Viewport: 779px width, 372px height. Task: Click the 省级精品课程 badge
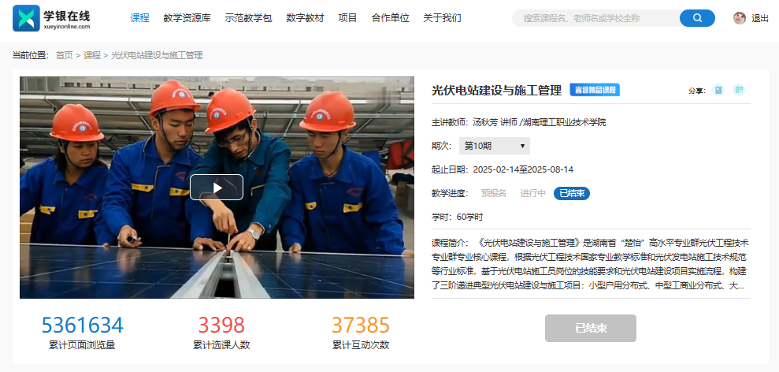(595, 90)
